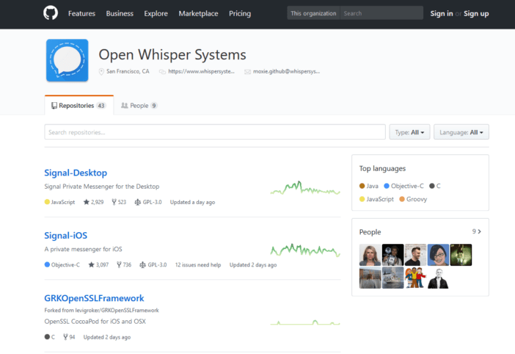Open the Type: All dropdown

coord(409,131)
